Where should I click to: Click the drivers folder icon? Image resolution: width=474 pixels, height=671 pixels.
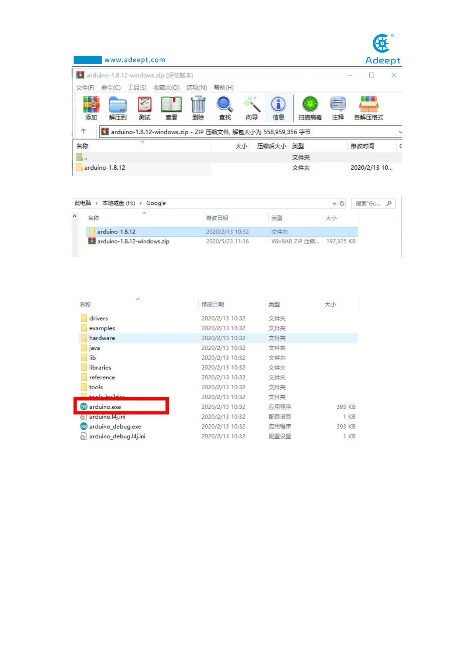click(x=84, y=318)
